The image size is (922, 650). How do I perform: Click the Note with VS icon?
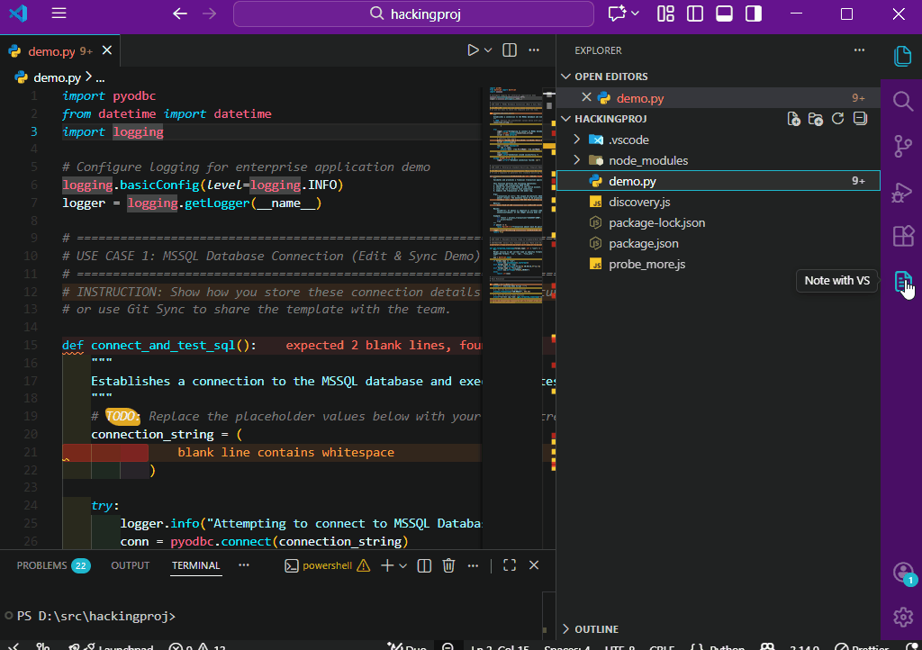click(x=902, y=282)
